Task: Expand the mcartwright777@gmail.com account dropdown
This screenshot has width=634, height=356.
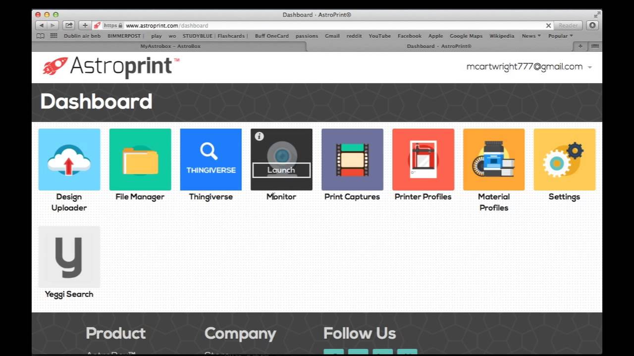Action: [529, 67]
